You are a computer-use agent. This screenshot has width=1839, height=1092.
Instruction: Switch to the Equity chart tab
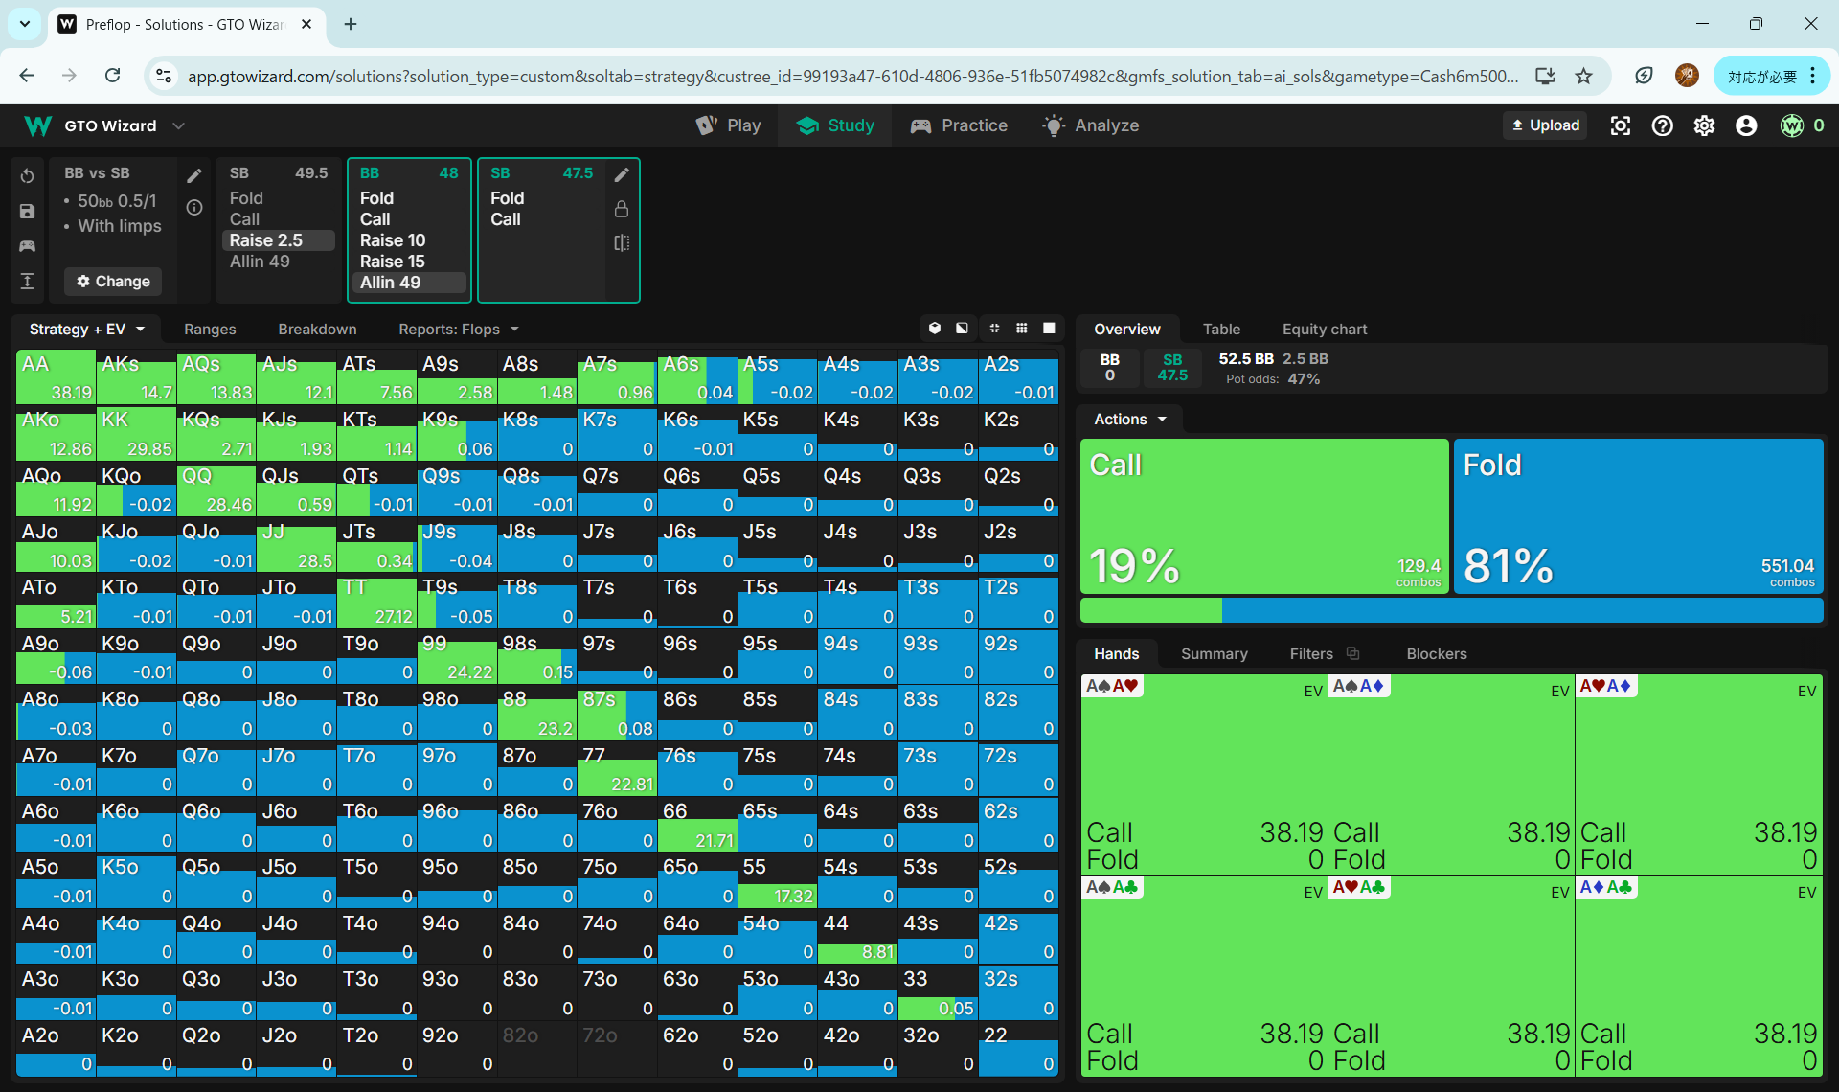(x=1324, y=329)
